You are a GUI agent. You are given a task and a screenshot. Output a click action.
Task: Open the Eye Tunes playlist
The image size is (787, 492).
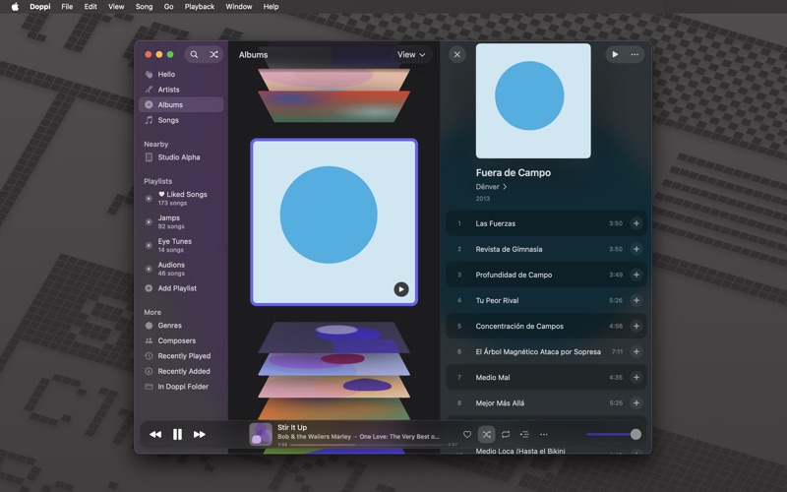coord(181,245)
